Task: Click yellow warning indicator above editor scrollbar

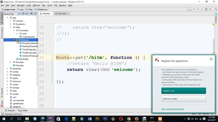Action: pos(213,24)
